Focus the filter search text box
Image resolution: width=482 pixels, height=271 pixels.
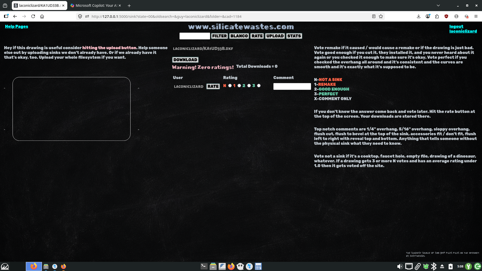(195, 36)
